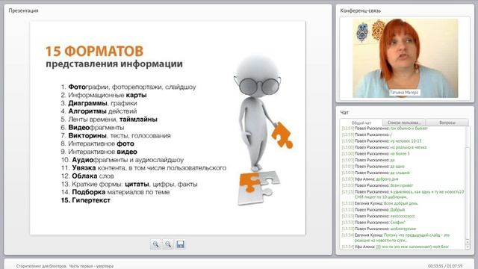Click the Конференц-связь panel title
Screen dimensions: 478x269
[x=360, y=10]
